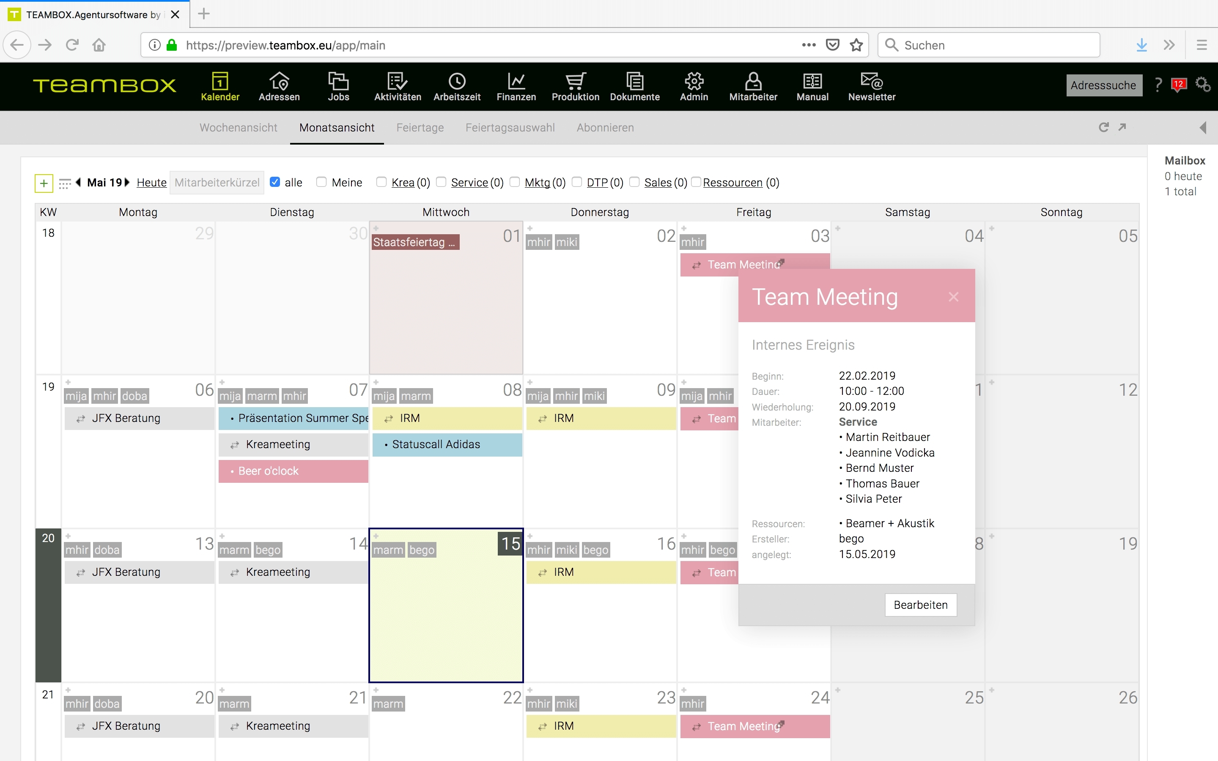Tick the Krea filter checkbox
The width and height of the screenshot is (1218, 761).
(x=381, y=182)
